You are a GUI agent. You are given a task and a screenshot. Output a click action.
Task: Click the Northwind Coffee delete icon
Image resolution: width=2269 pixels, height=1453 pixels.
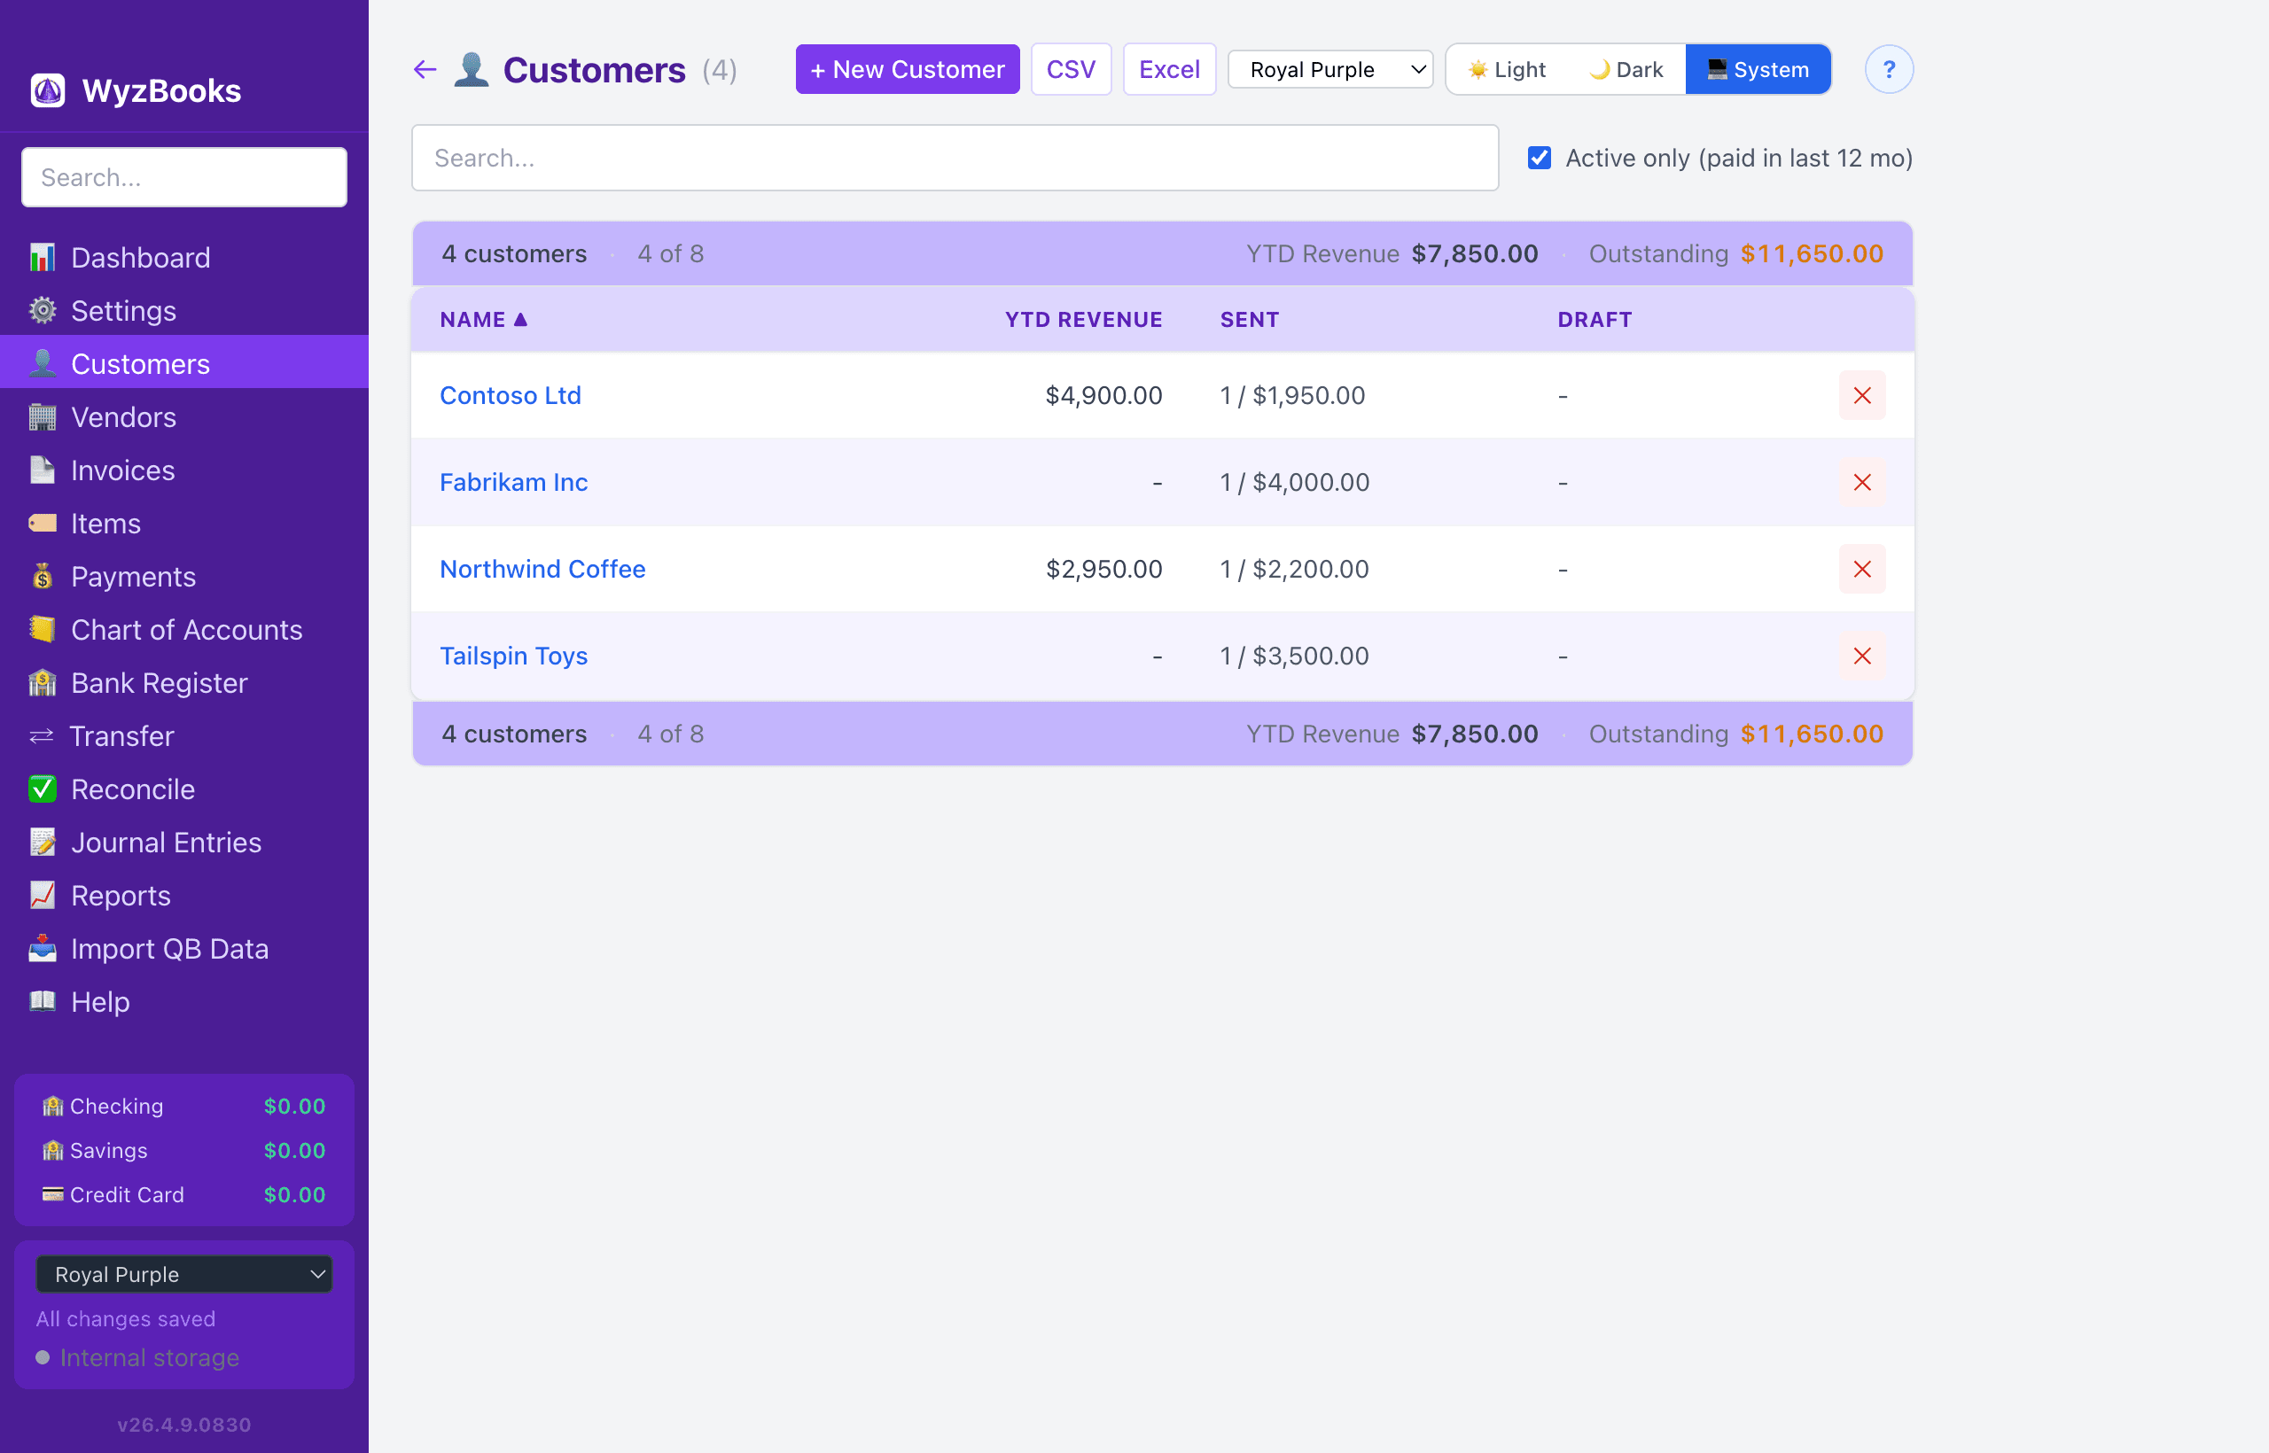click(1861, 569)
